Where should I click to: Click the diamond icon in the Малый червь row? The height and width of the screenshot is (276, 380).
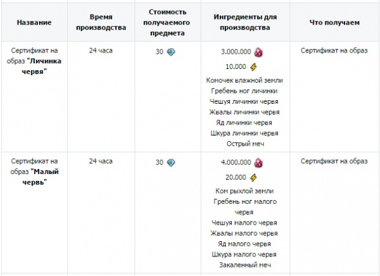pos(171,163)
